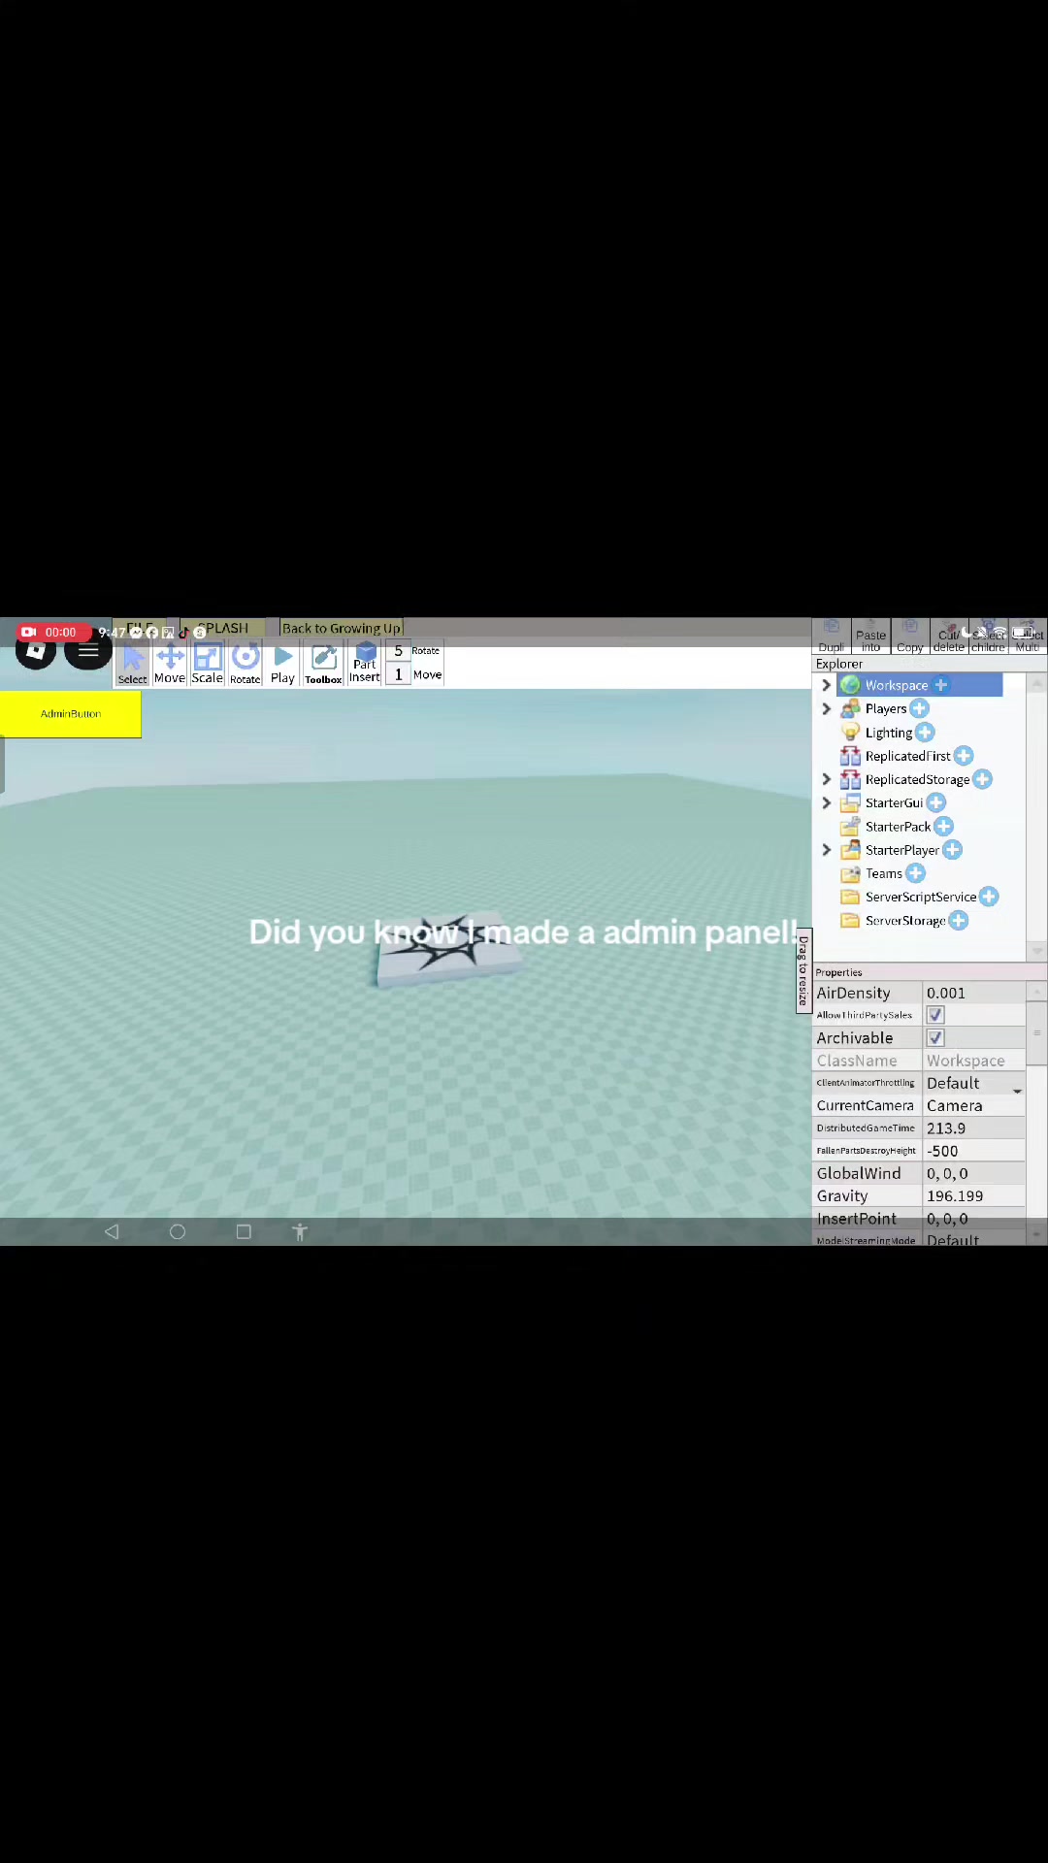Select Workspace in the Explorer
The width and height of the screenshot is (1048, 1863).
897,685
